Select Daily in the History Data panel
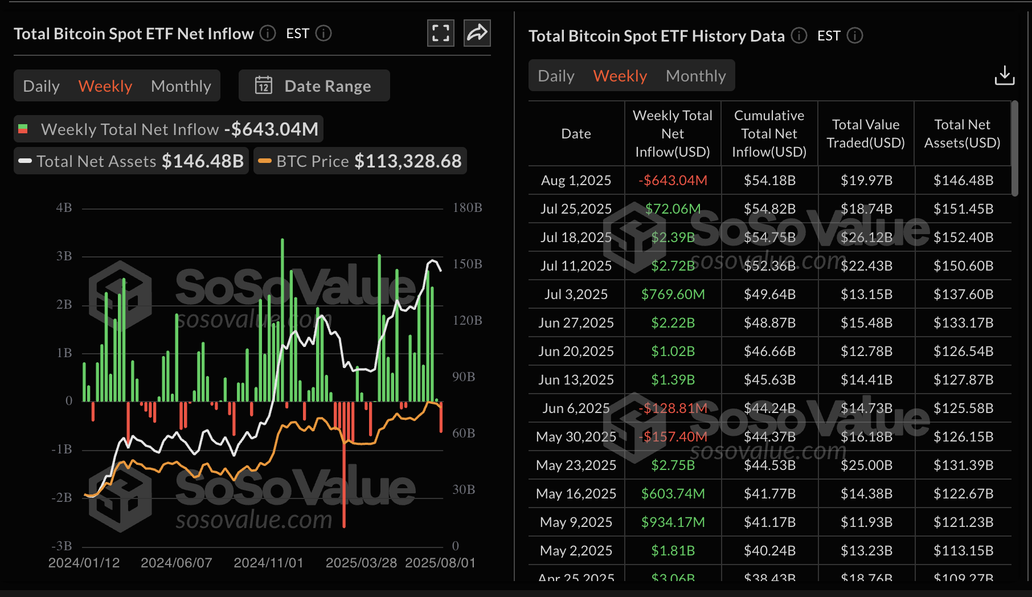This screenshot has height=597, width=1032. click(555, 75)
